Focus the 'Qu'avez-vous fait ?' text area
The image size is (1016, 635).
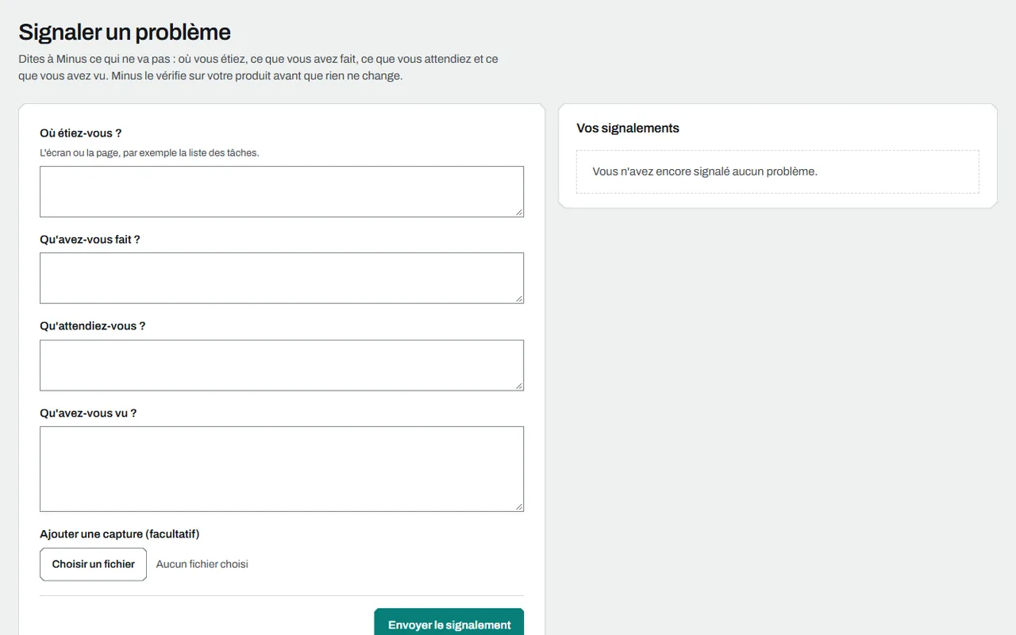pyautogui.click(x=282, y=278)
